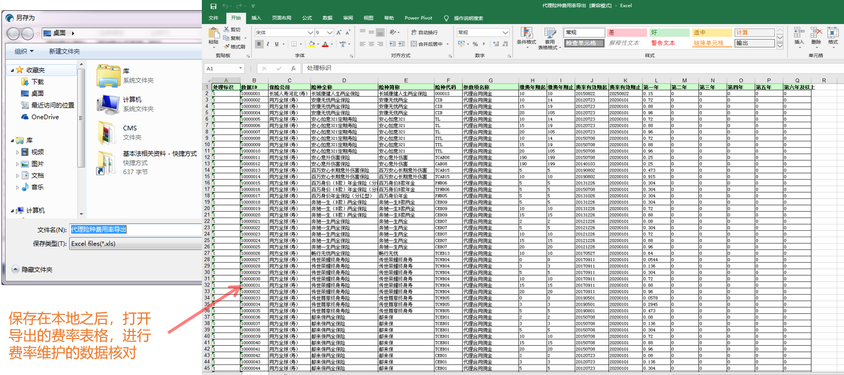Expand the 视频 library tree node
The height and width of the screenshot is (375, 844).
18,152
